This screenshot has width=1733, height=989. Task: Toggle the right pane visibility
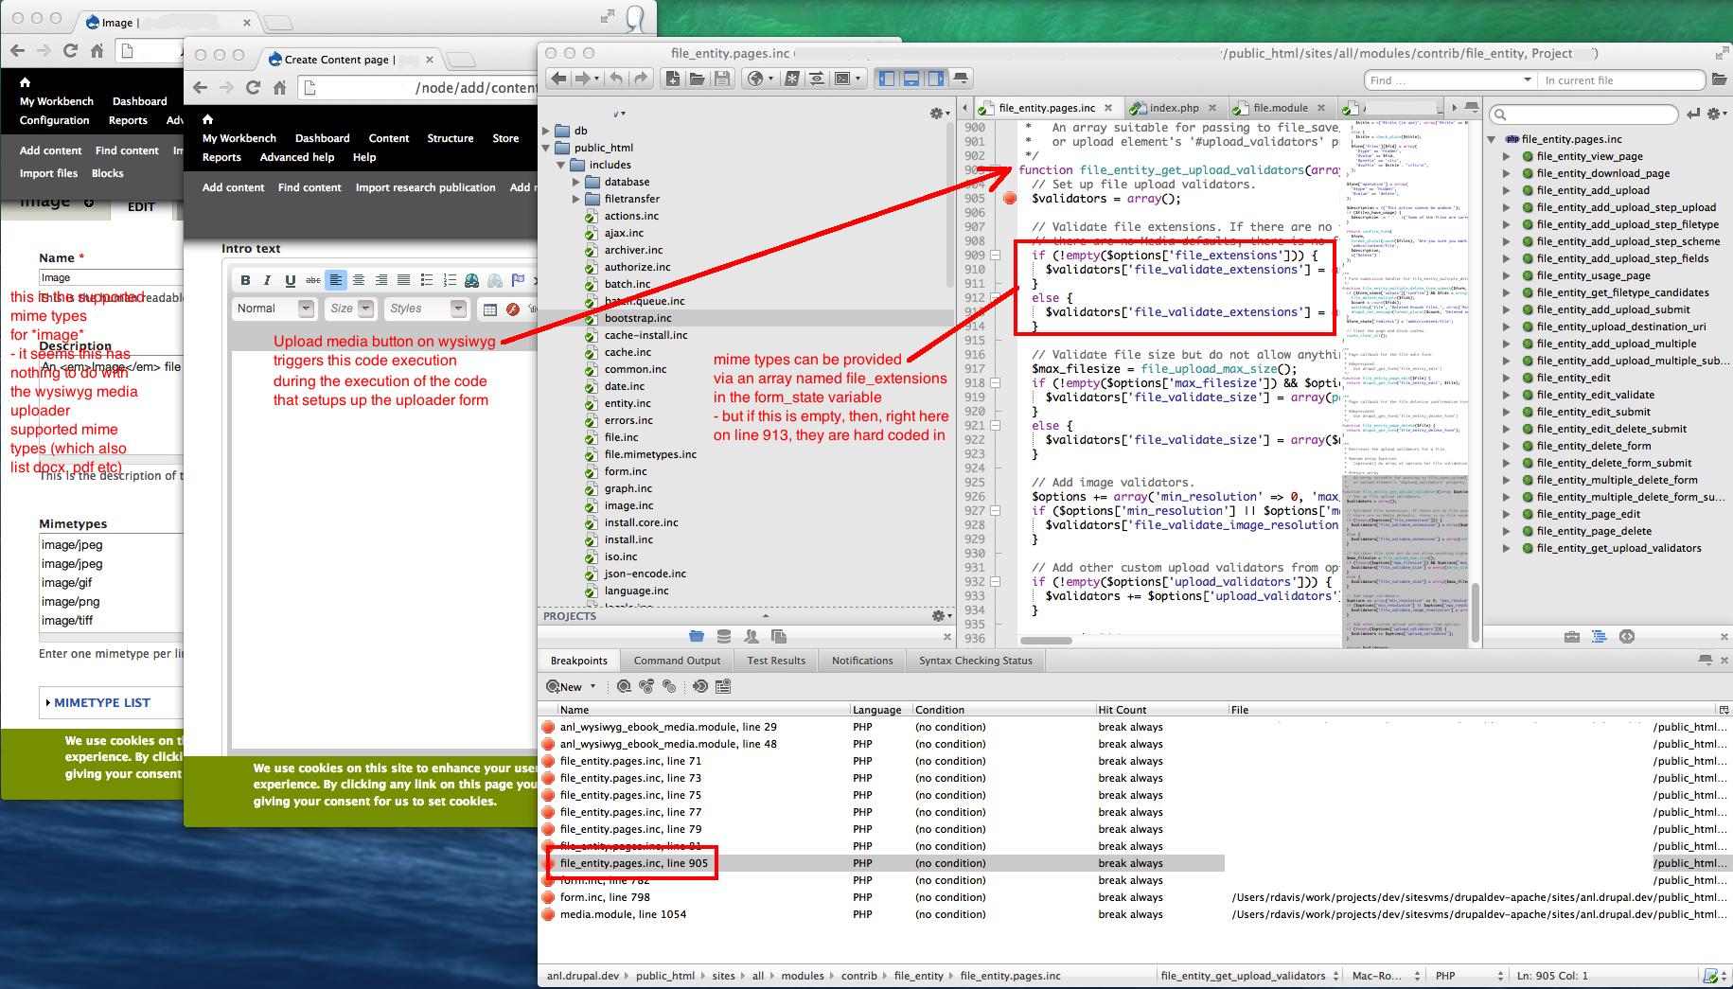[935, 79]
